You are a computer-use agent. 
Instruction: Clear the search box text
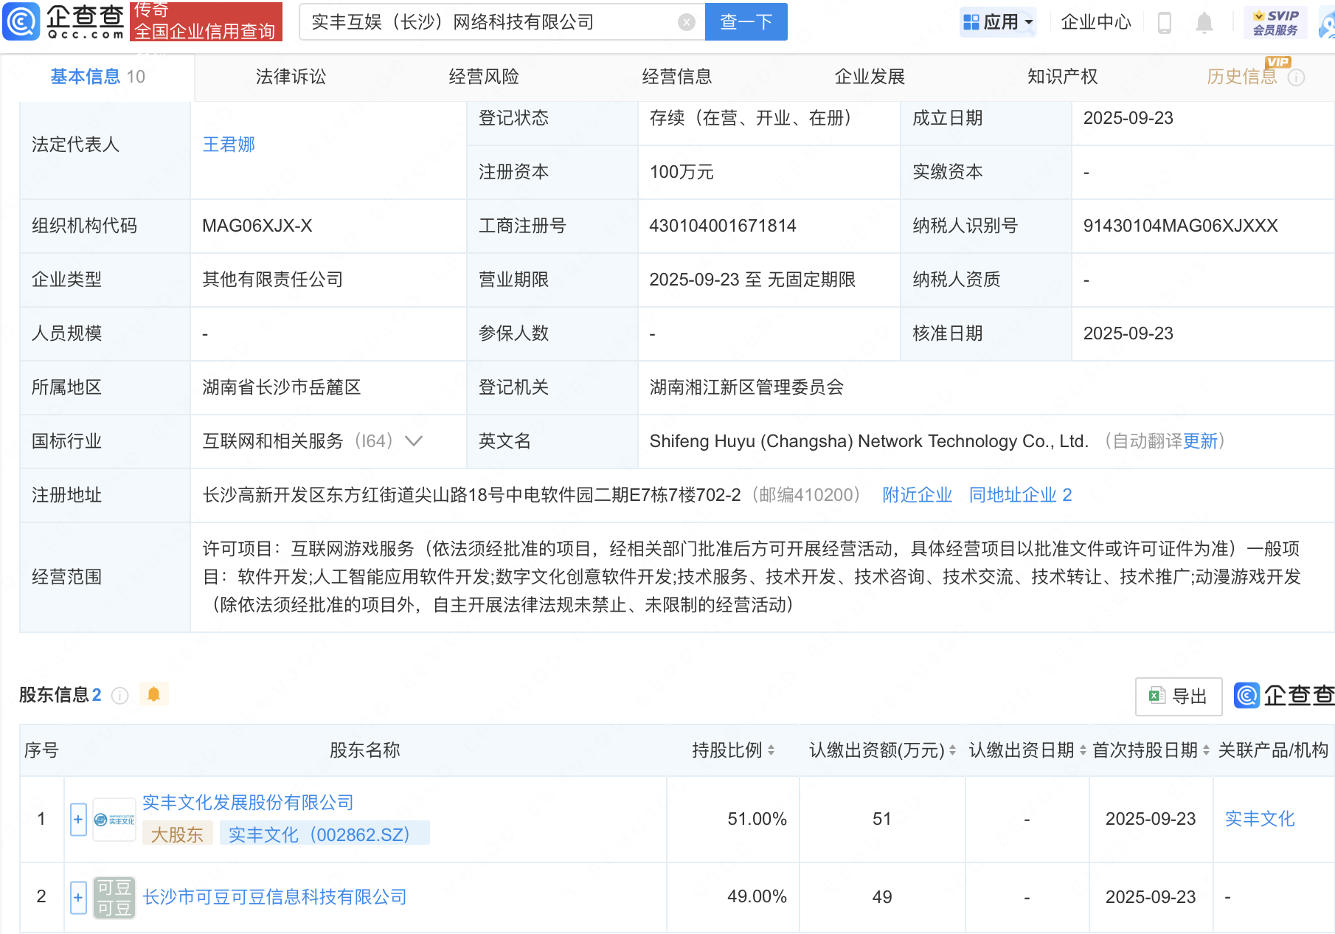[x=686, y=22]
